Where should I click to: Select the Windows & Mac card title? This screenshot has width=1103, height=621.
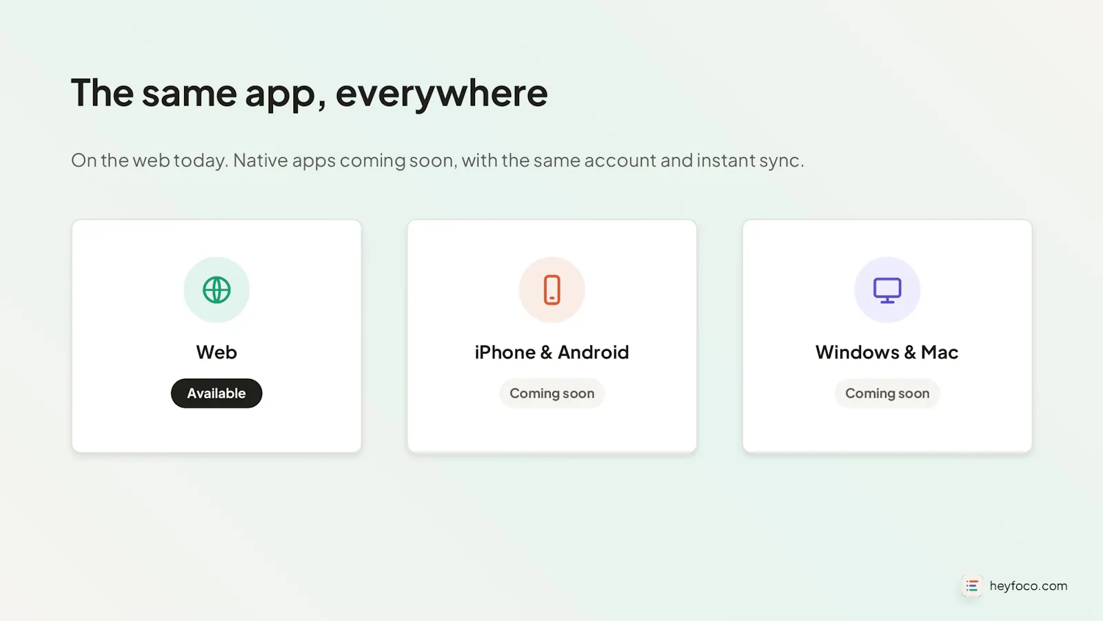point(887,352)
